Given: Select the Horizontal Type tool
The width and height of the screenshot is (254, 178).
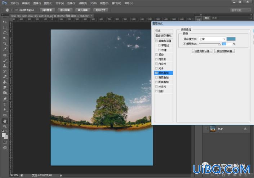Looking at the screenshot, I should (x=5, y=104).
